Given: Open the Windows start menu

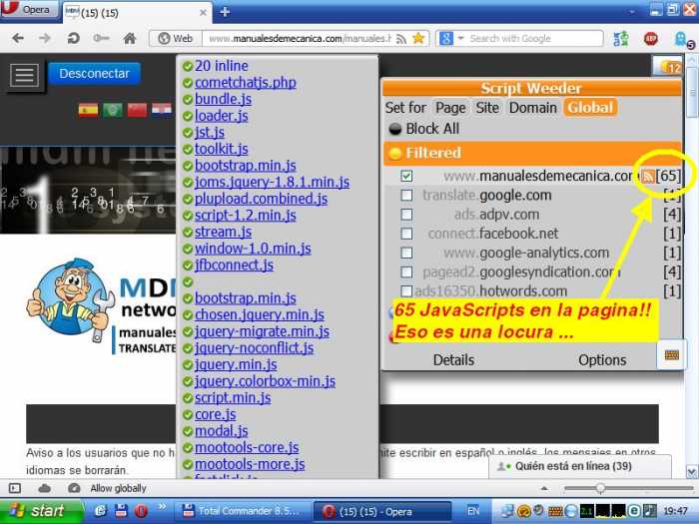Looking at the screenshot, I should [x=41, y=511].
